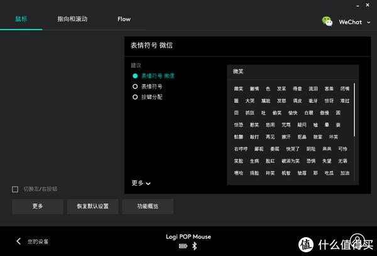Pick the 再见 emoji
The width and height of the screenshot is (377, 256).
tap(270, 137)
